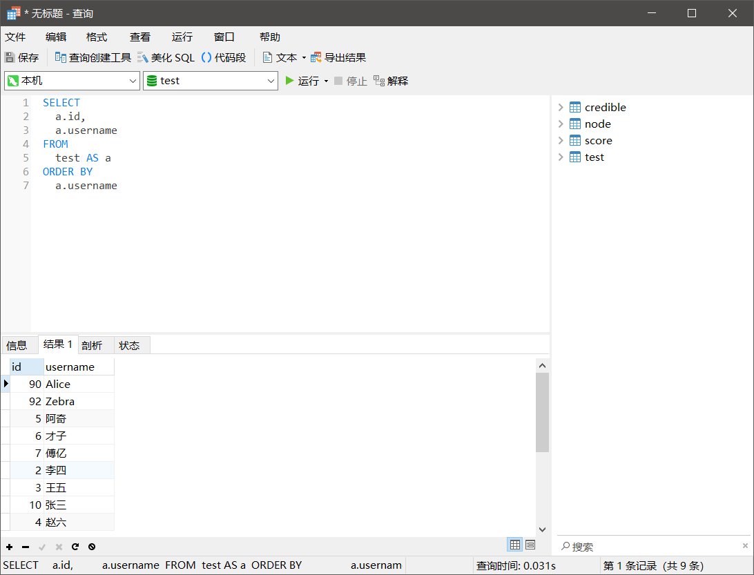Open the Query Builder tool

(61, 58)
